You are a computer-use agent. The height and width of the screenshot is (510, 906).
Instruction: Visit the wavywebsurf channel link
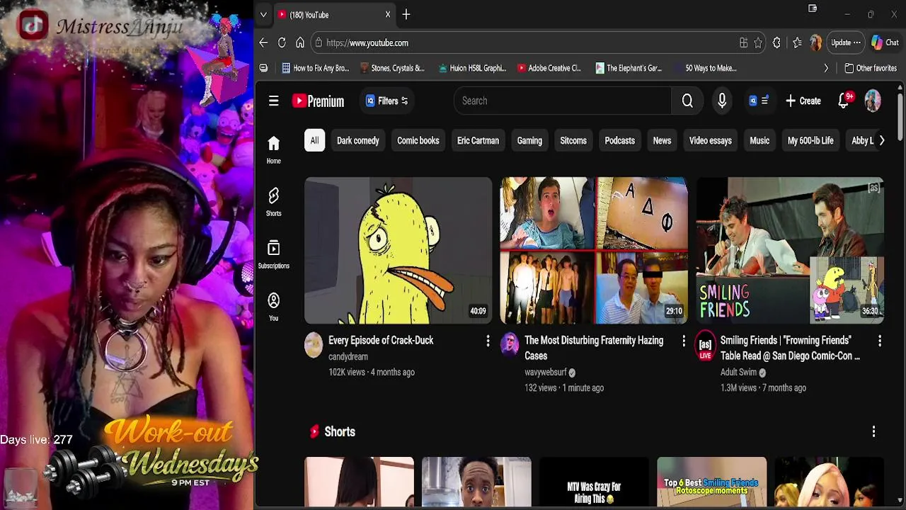pos(546,373)
